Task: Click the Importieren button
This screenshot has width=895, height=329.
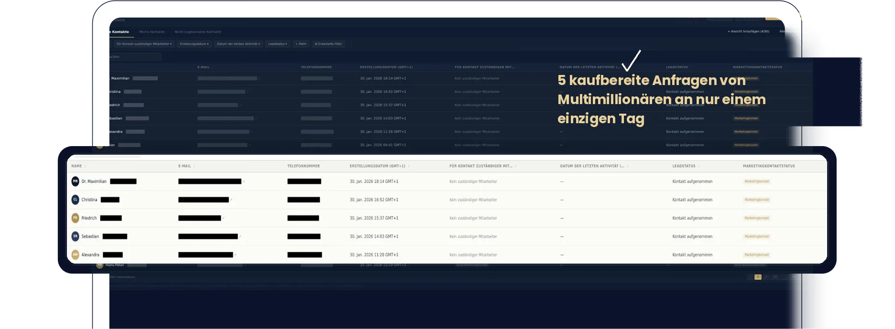Action: 749,16
